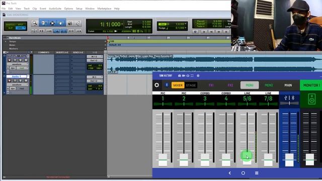
Task: Click the Return to Zero transport button
Action: pos(204,32)
